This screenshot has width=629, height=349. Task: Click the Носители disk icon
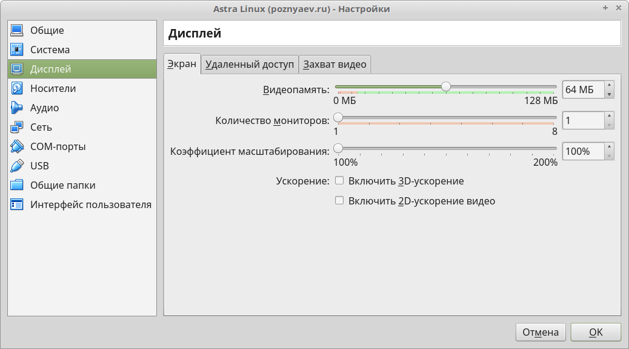(x=17, y=88)
